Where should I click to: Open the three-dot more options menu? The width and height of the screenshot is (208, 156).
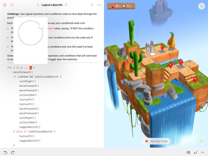click(99, 5)
